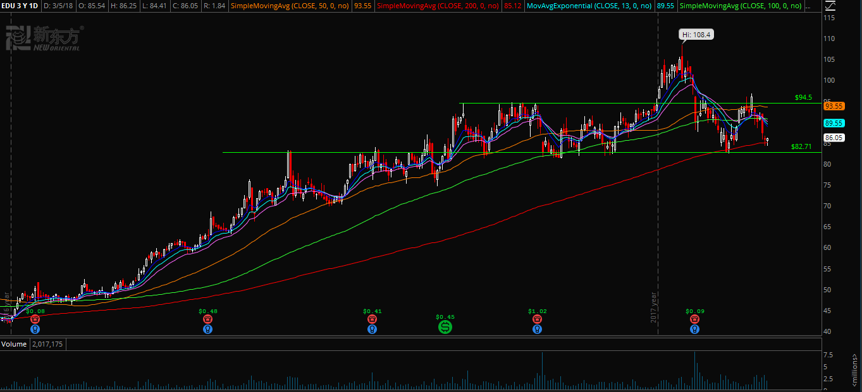Click the EDU 3 Y 1D chart title
Viewport: 862px width, 392px height.
point(20,6)
